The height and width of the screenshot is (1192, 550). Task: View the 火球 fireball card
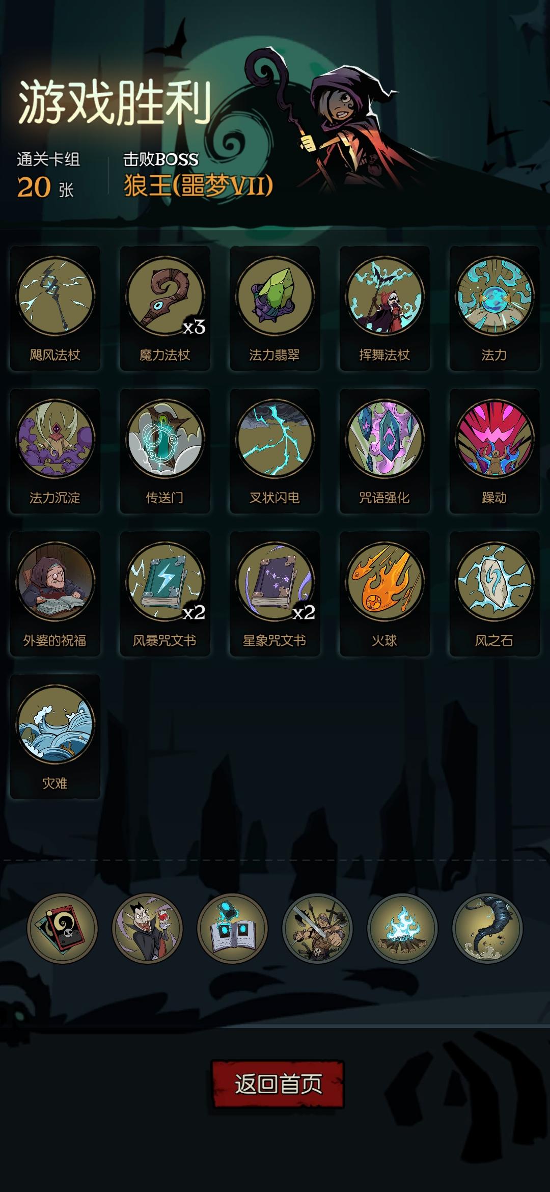(384, 593)
